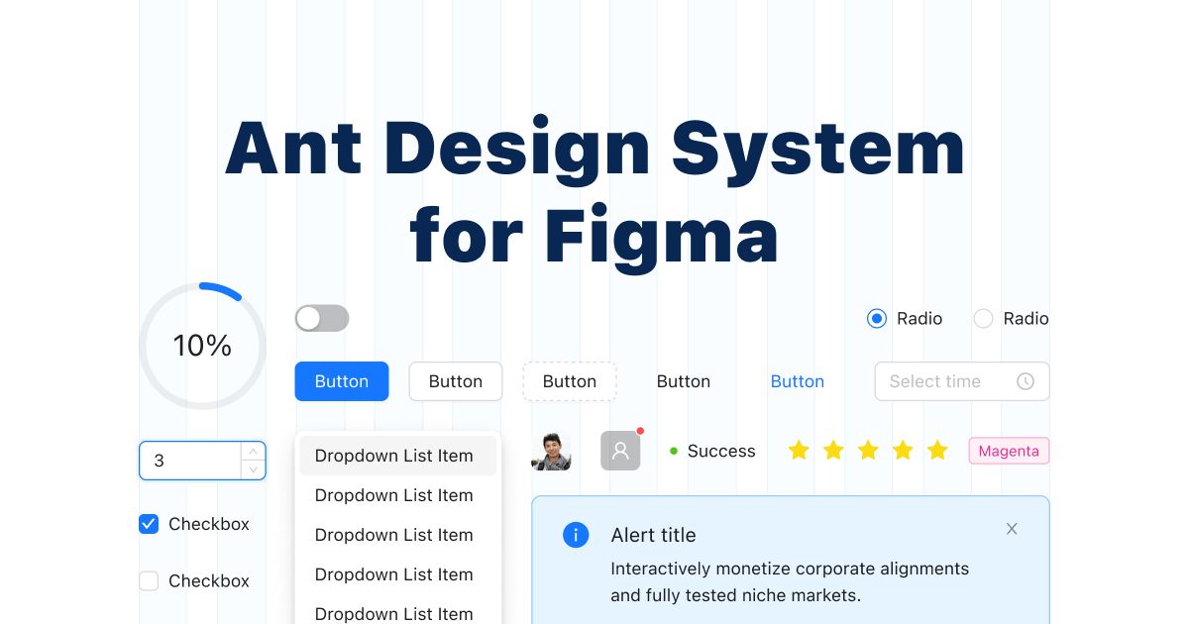
Task: Click the primary blue Button
Action: (341, 381)
